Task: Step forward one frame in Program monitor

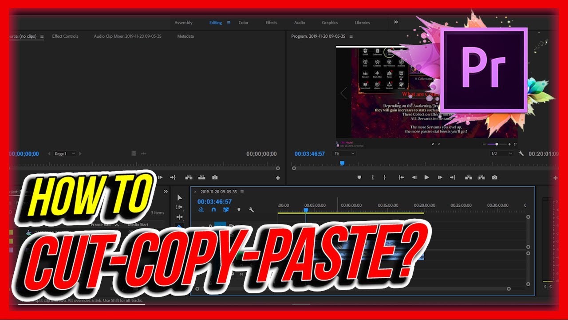Action: 440,177
